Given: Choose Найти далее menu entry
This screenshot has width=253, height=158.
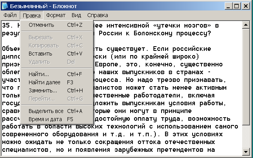Looking at the screenshot, I should (x=44, y=82).
